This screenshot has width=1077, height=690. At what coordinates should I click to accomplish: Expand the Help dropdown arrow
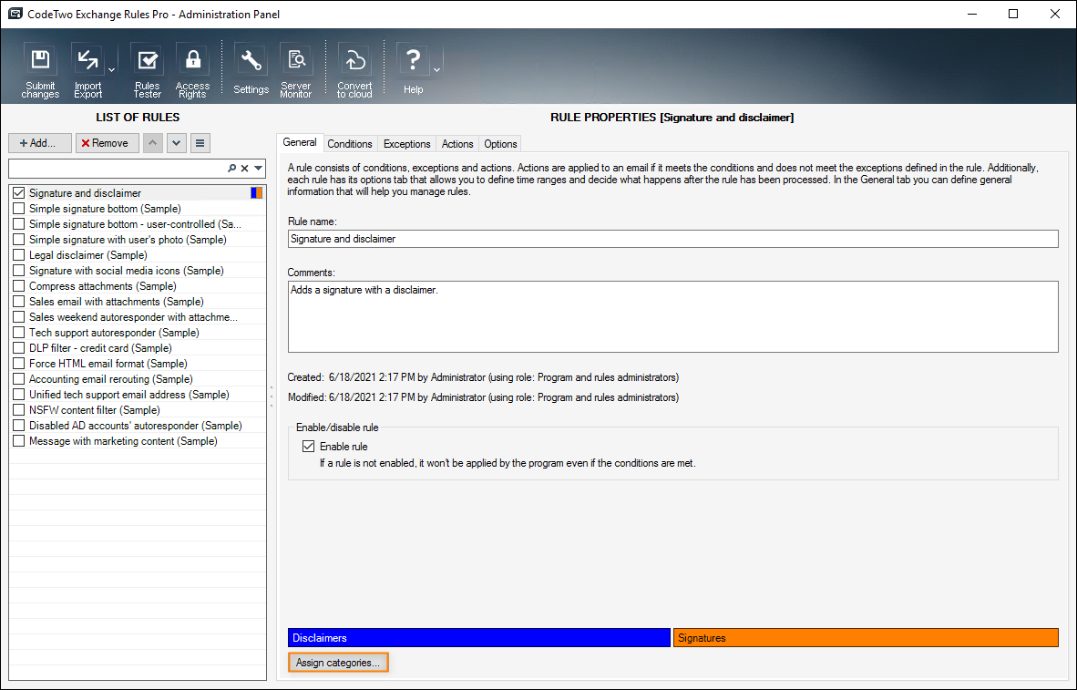coord(436,70)
